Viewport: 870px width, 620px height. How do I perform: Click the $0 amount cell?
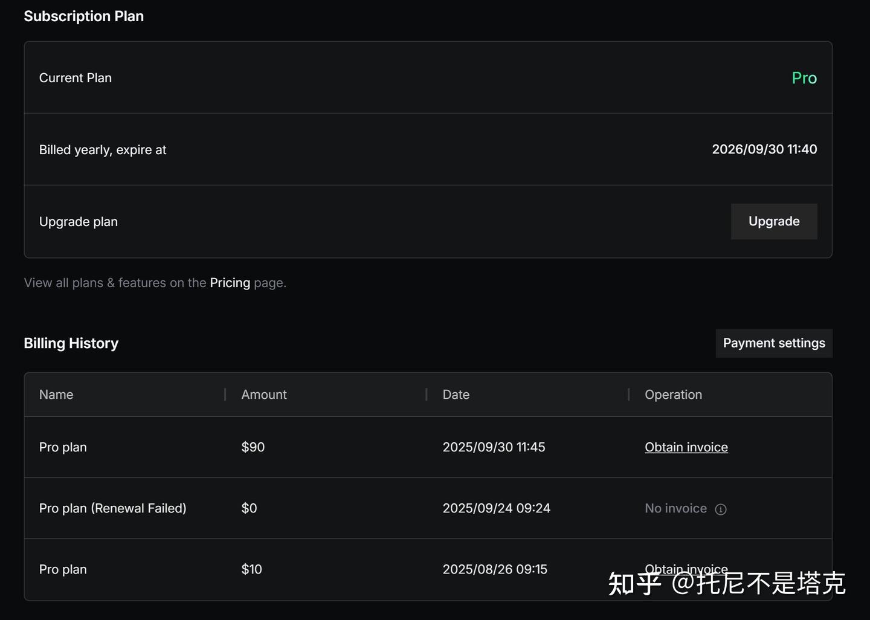[x=249, y=508]
